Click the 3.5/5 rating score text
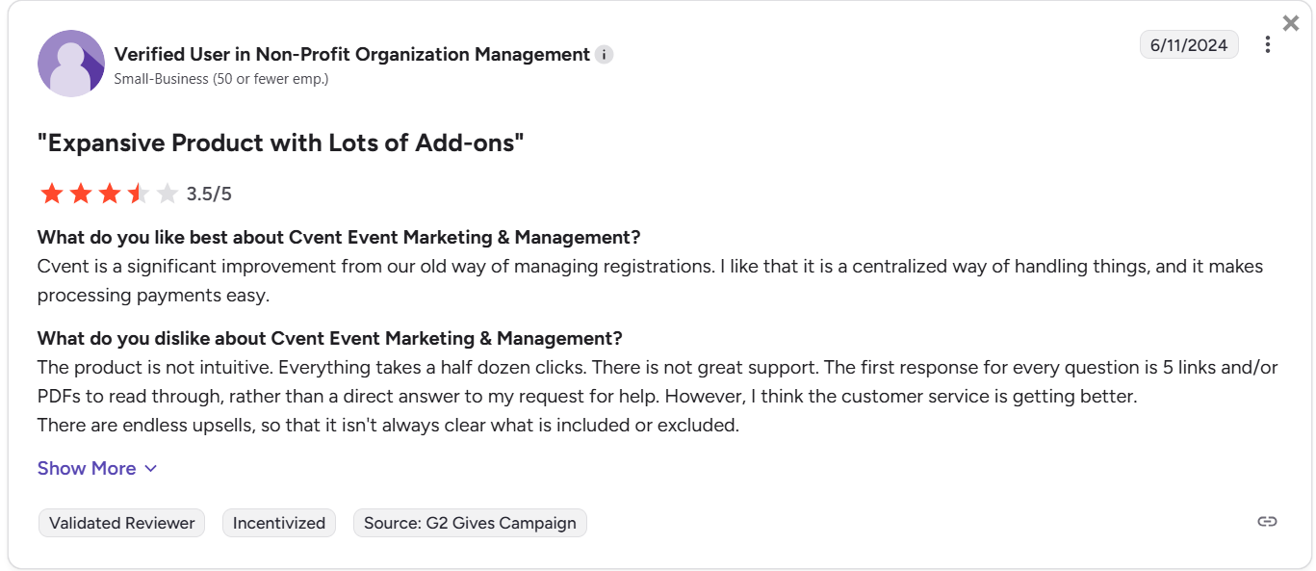 [209, 195]
